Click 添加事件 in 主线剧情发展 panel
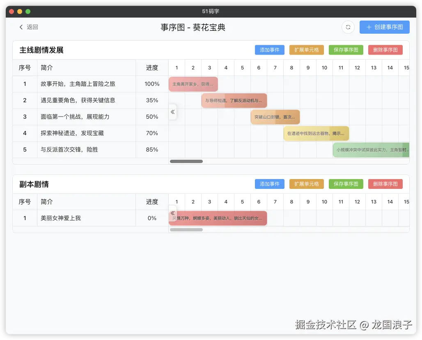The width and height of the screenshot is (422, 340). click(x=269, y=50)
